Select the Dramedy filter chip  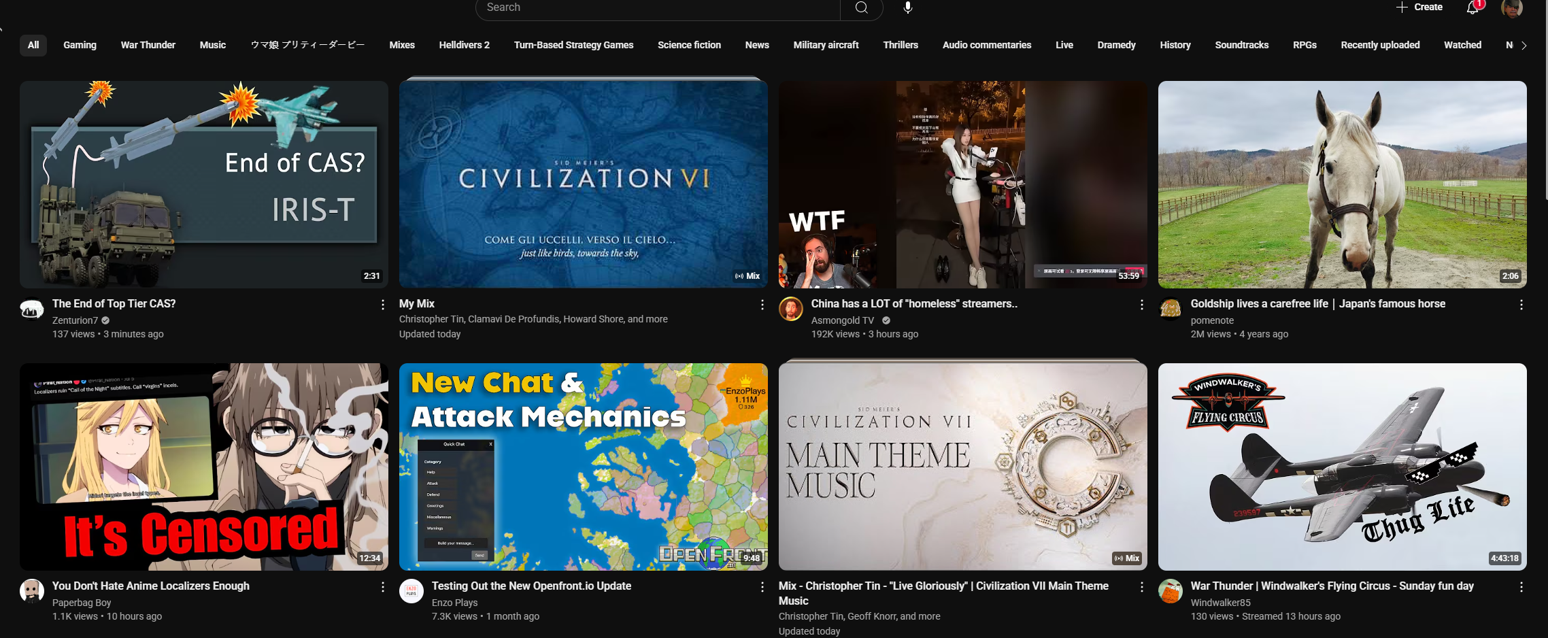coord(1116,45)
